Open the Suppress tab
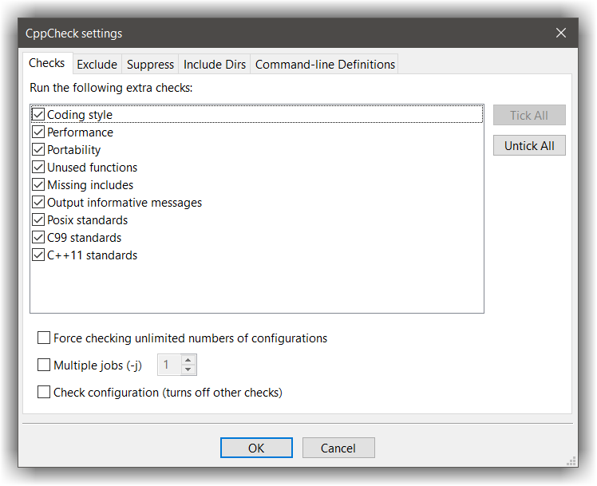 (x=150, y=65)
